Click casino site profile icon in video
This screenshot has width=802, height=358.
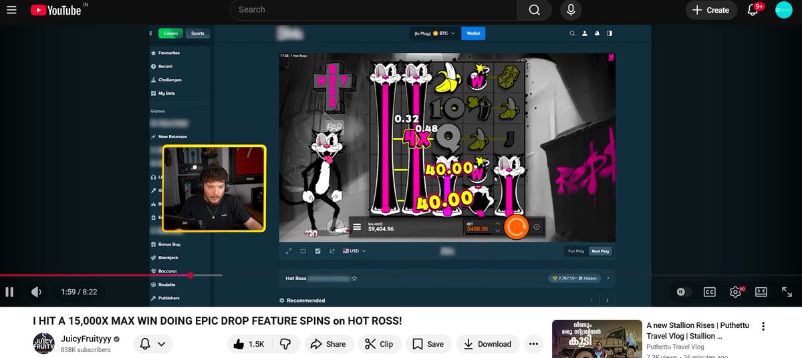(x=584, y=33)
